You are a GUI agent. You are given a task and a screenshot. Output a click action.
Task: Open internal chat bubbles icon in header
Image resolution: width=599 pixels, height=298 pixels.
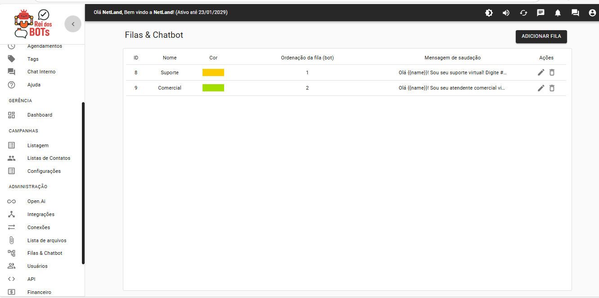(x=575, y=13)
